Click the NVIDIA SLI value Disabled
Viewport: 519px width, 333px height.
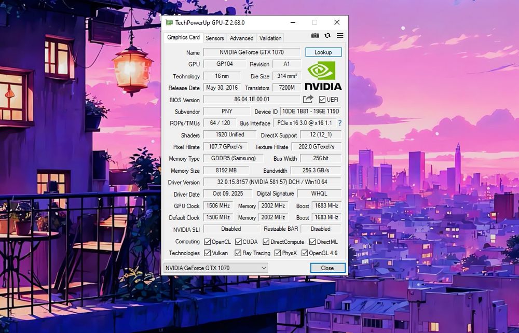pyautogui.click(x=231, y=229)
